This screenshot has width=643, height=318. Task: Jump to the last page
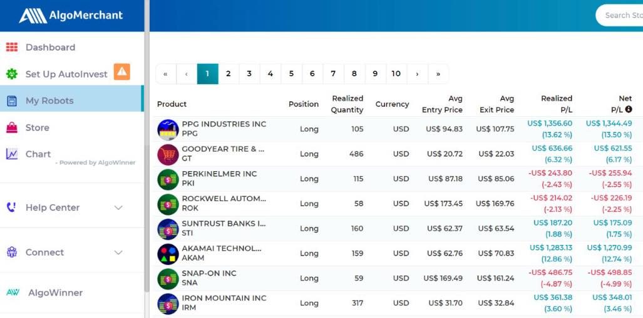click(438, 74)
